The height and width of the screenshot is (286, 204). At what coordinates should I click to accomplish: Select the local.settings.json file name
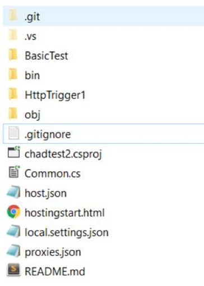point(67,233)
